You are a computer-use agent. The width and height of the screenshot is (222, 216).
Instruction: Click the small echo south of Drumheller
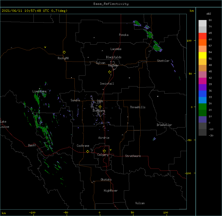pyautogui.click(x=154, y=139)
